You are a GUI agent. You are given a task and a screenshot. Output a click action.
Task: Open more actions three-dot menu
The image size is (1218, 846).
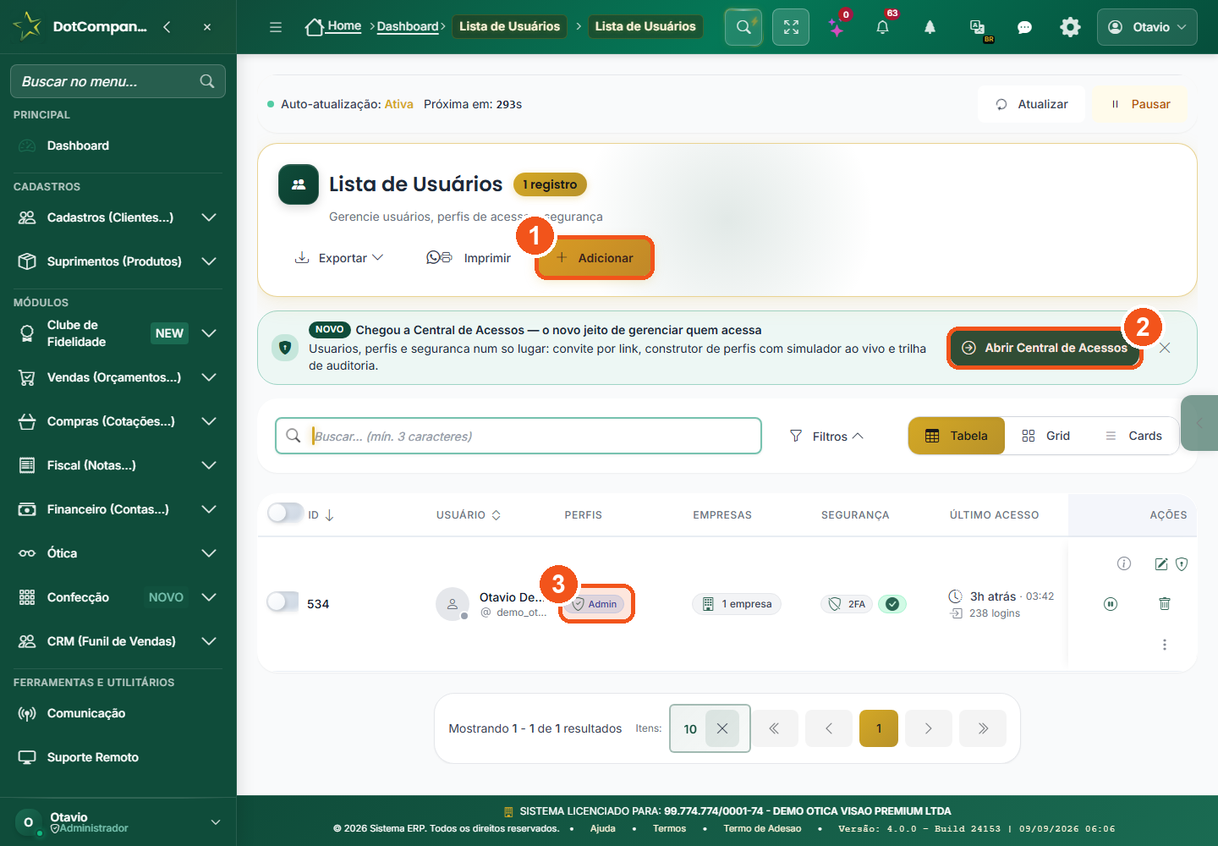tap(1165, 645)
